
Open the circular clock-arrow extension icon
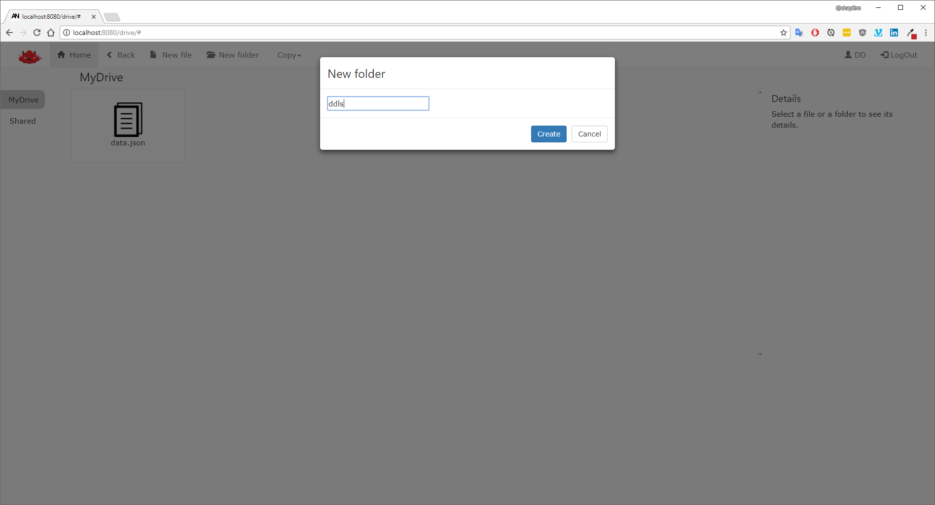[x=831, y=33]
